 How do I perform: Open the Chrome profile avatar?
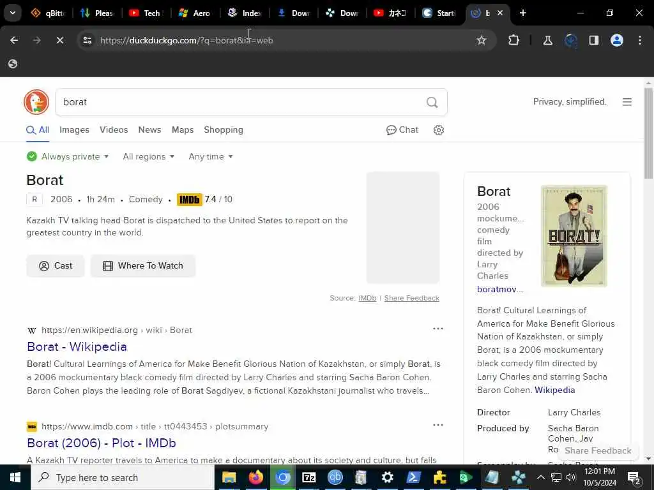[617, 40]
